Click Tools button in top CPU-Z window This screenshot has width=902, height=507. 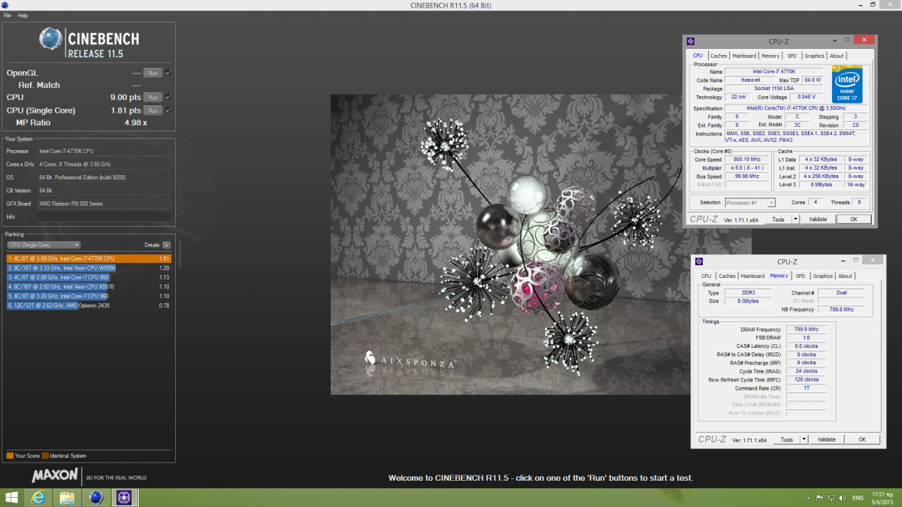778,219
